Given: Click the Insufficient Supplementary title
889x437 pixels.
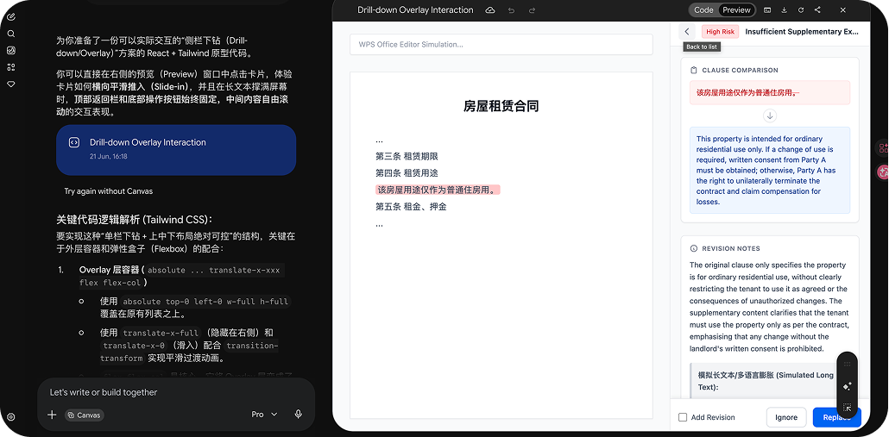Looking at the screenshot, I should coord(802,32).
